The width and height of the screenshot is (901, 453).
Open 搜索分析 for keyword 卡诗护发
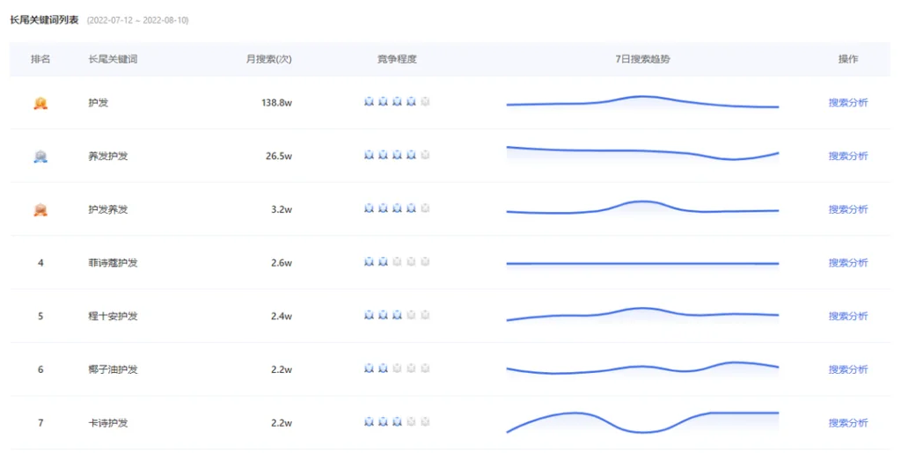[x=848, y=423]
